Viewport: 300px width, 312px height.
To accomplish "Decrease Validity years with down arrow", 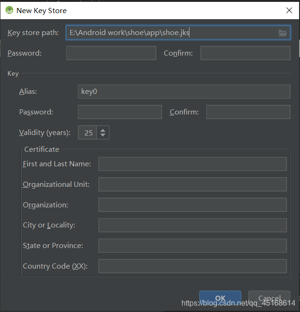I will (x=103, y=135).
